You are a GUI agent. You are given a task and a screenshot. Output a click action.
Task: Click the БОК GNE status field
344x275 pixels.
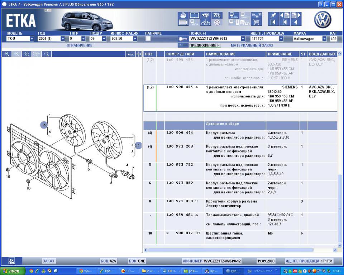pos(137,261)
